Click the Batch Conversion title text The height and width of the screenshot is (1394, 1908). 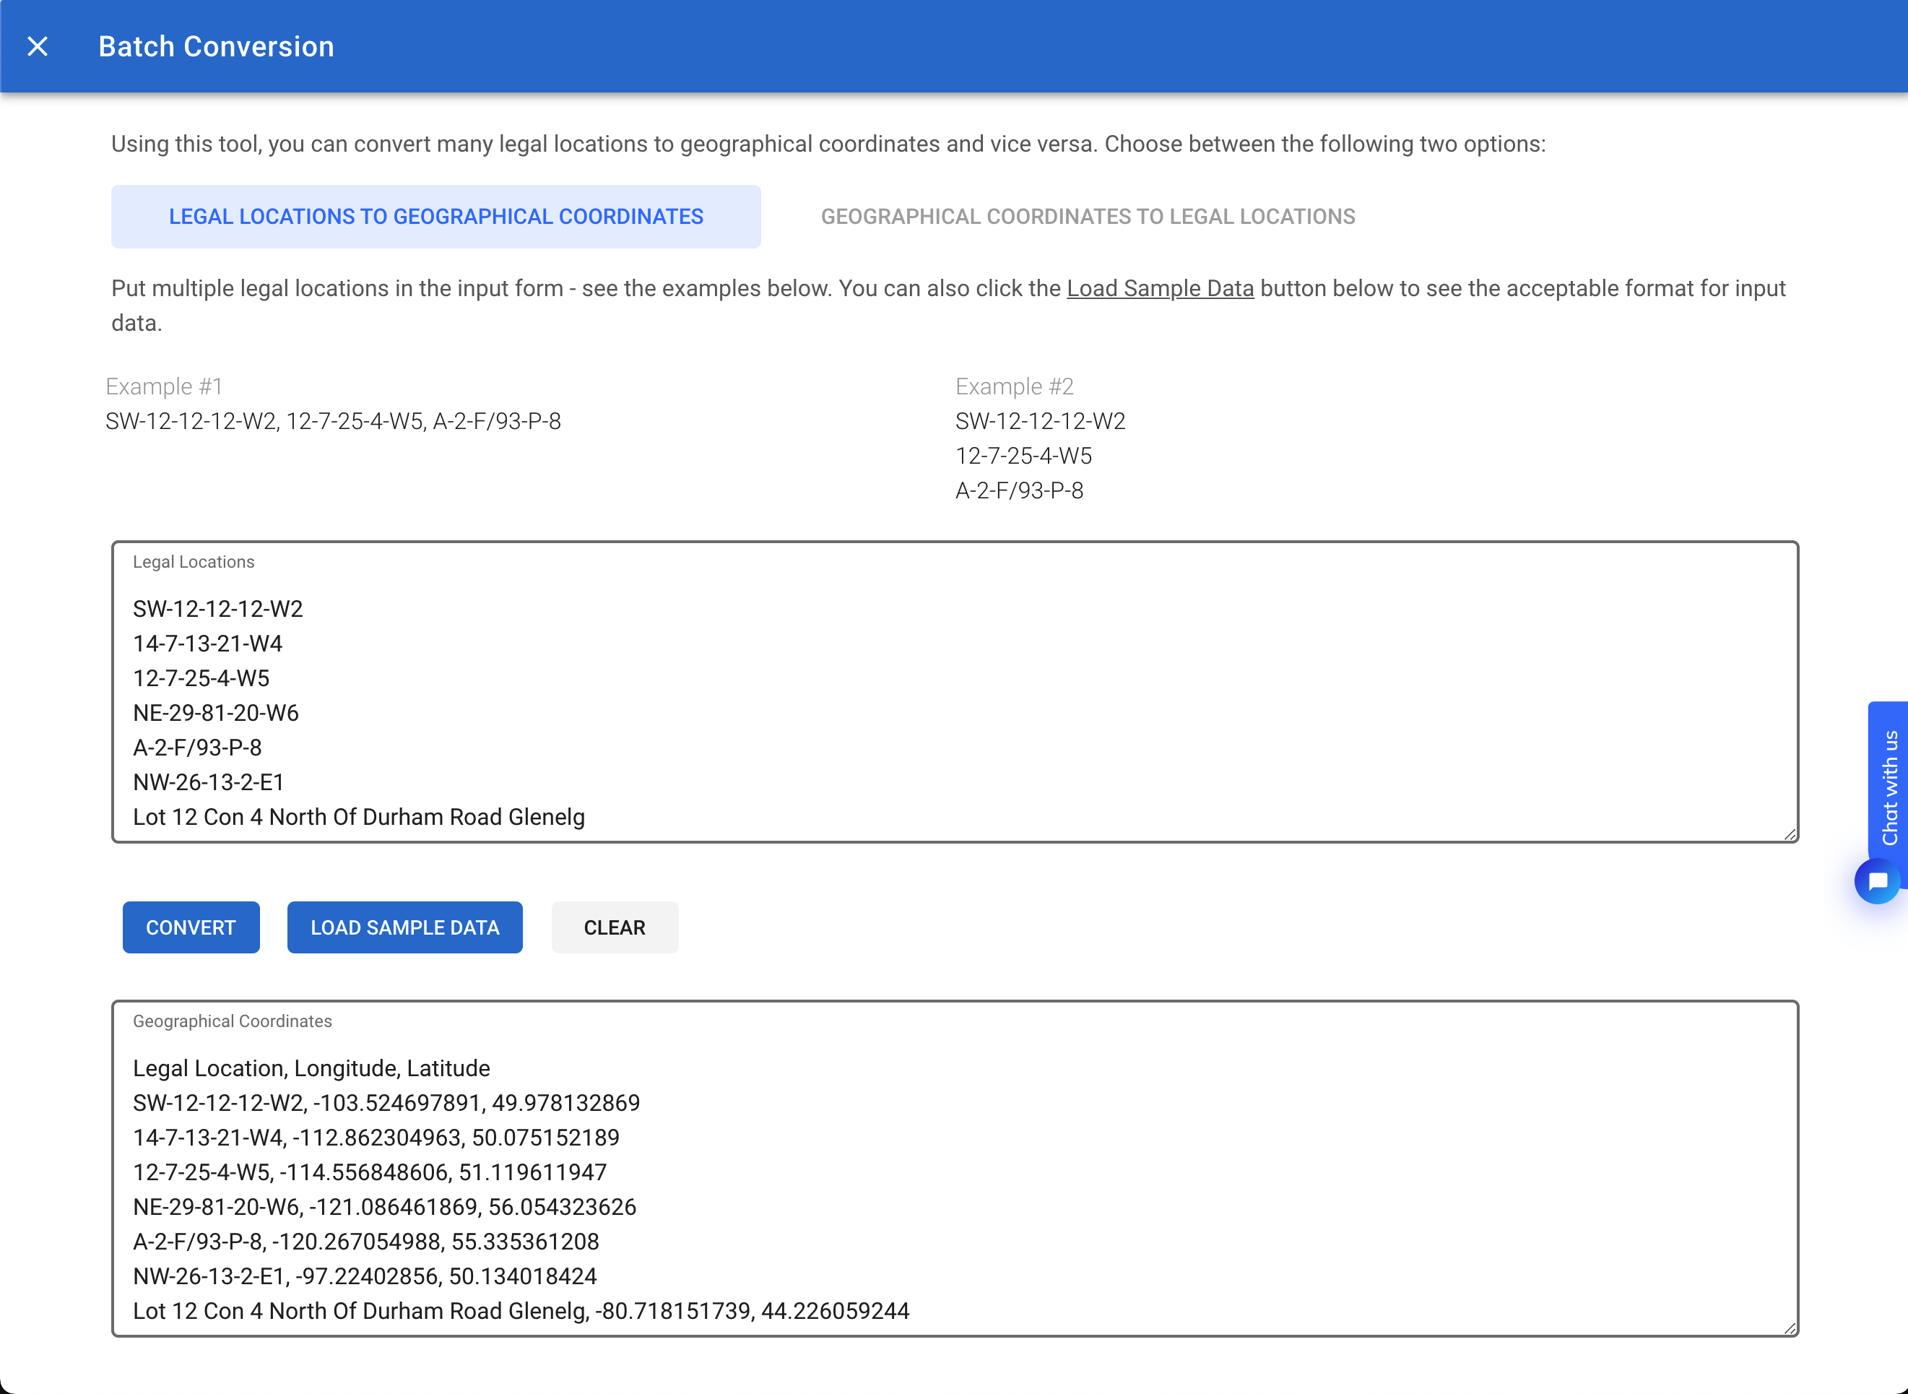(216, 46)
